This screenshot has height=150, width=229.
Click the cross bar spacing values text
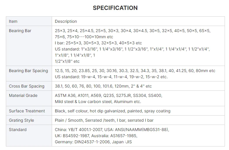coord(103,86)
